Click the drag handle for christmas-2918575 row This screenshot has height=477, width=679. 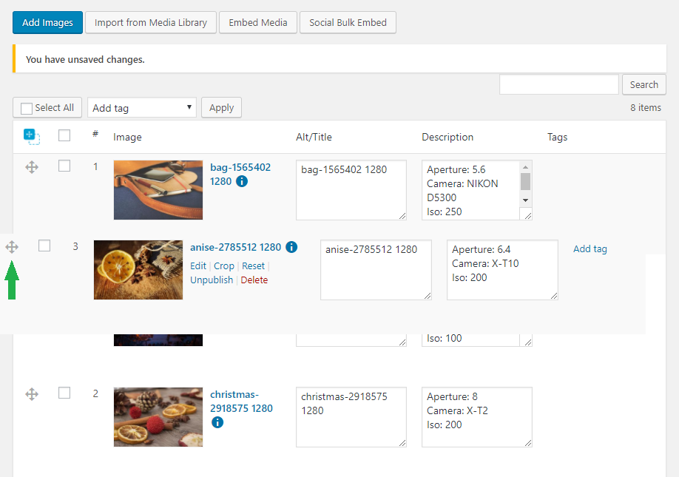32,394
